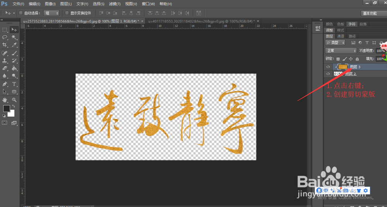Viewport: 387px width, 207px height.
Task: Open the 文件(F) menu
Action: tap(18, 4)
